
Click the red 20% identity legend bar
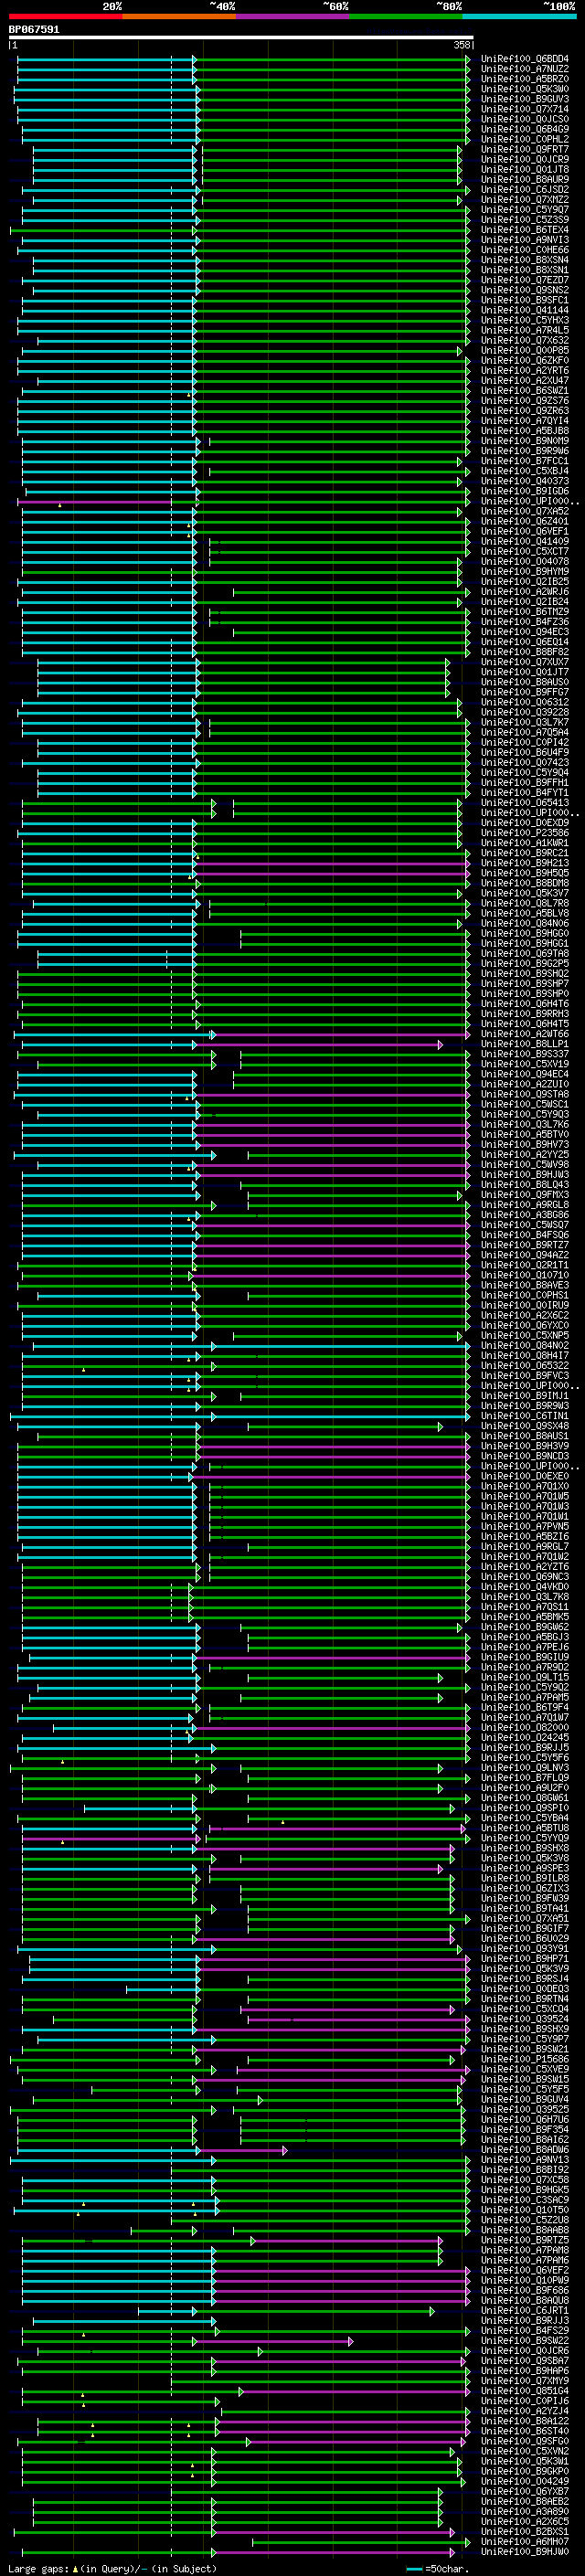point(65,16)
